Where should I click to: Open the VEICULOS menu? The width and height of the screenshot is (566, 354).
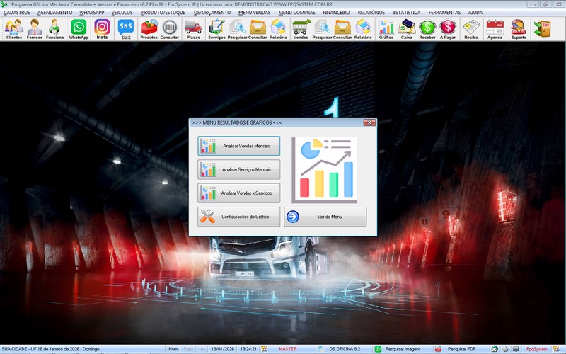(x=122, y=12)
